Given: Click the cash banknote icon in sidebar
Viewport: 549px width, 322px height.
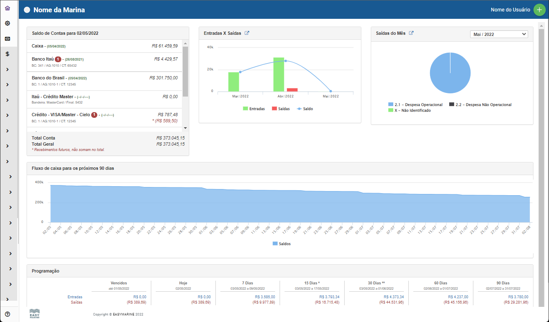Looking at the screenshot, I should point(7,39).
